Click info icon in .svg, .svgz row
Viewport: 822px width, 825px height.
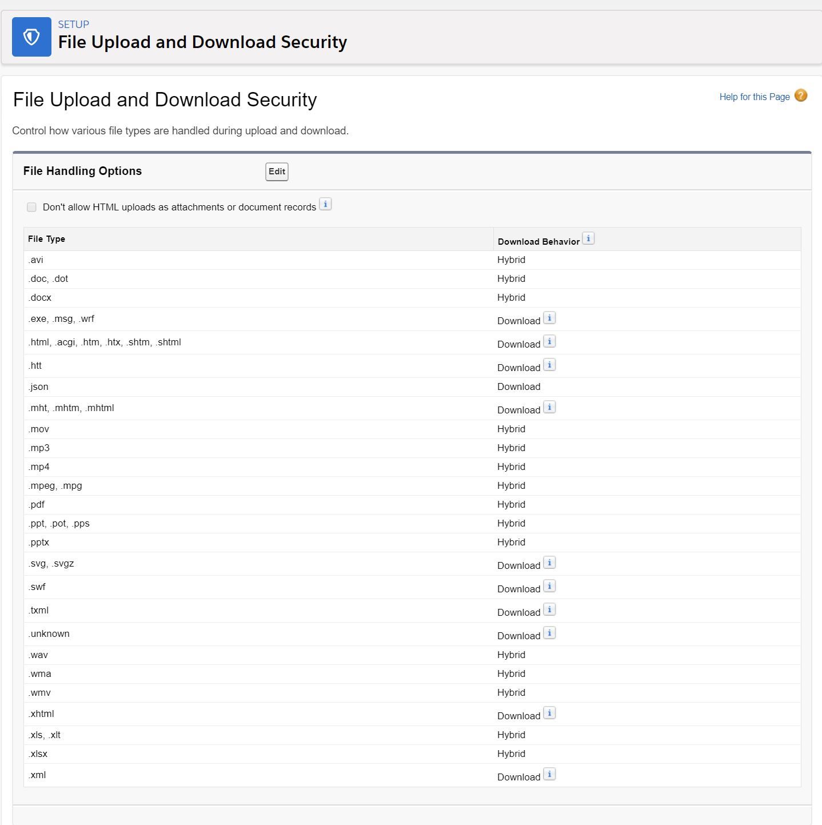coord(549,563)
